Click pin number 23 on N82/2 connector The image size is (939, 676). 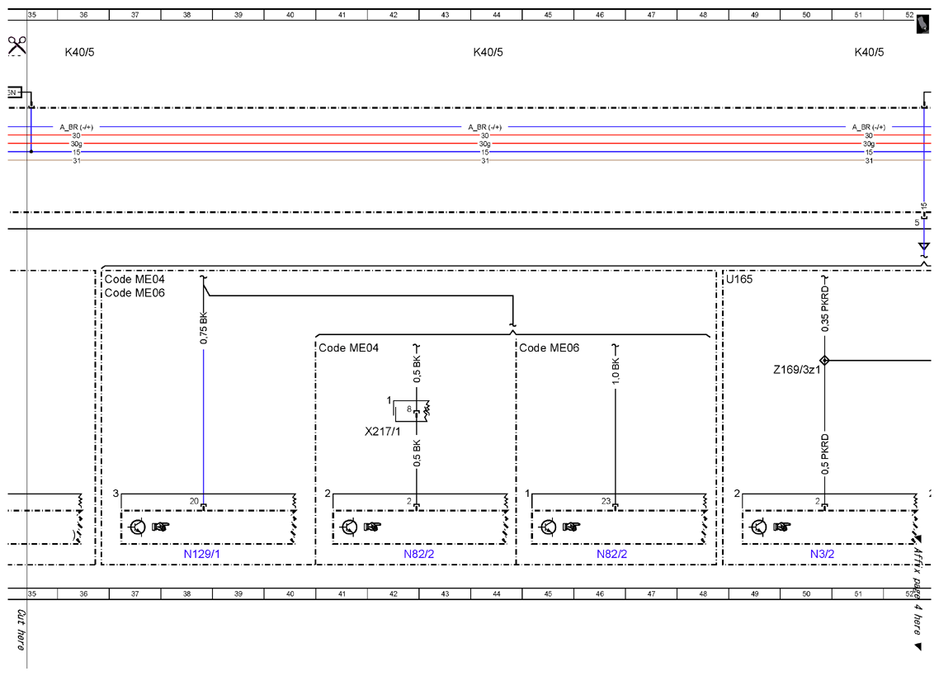606,501
